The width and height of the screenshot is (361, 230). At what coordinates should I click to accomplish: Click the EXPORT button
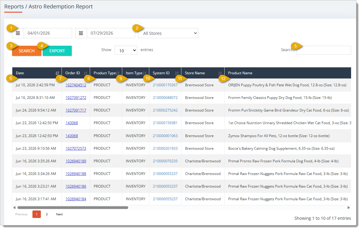pos(57,51)
